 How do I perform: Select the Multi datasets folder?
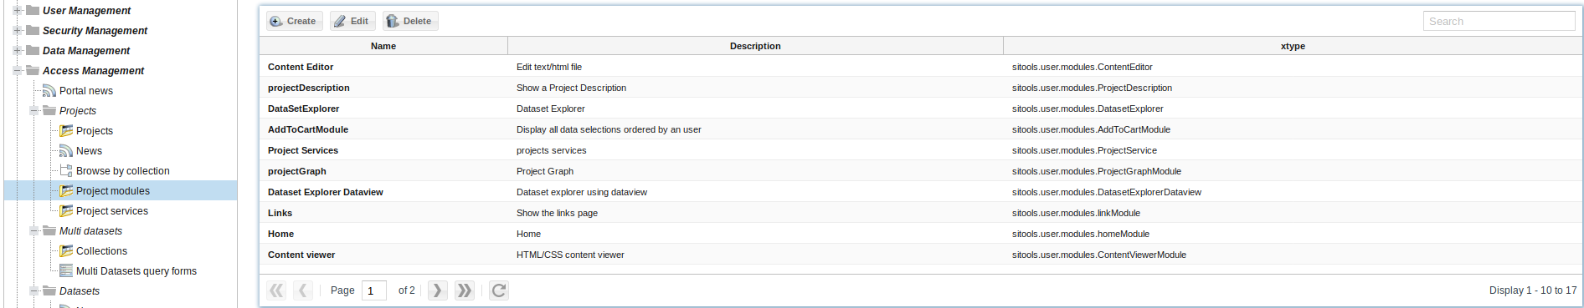click(90, 231)
